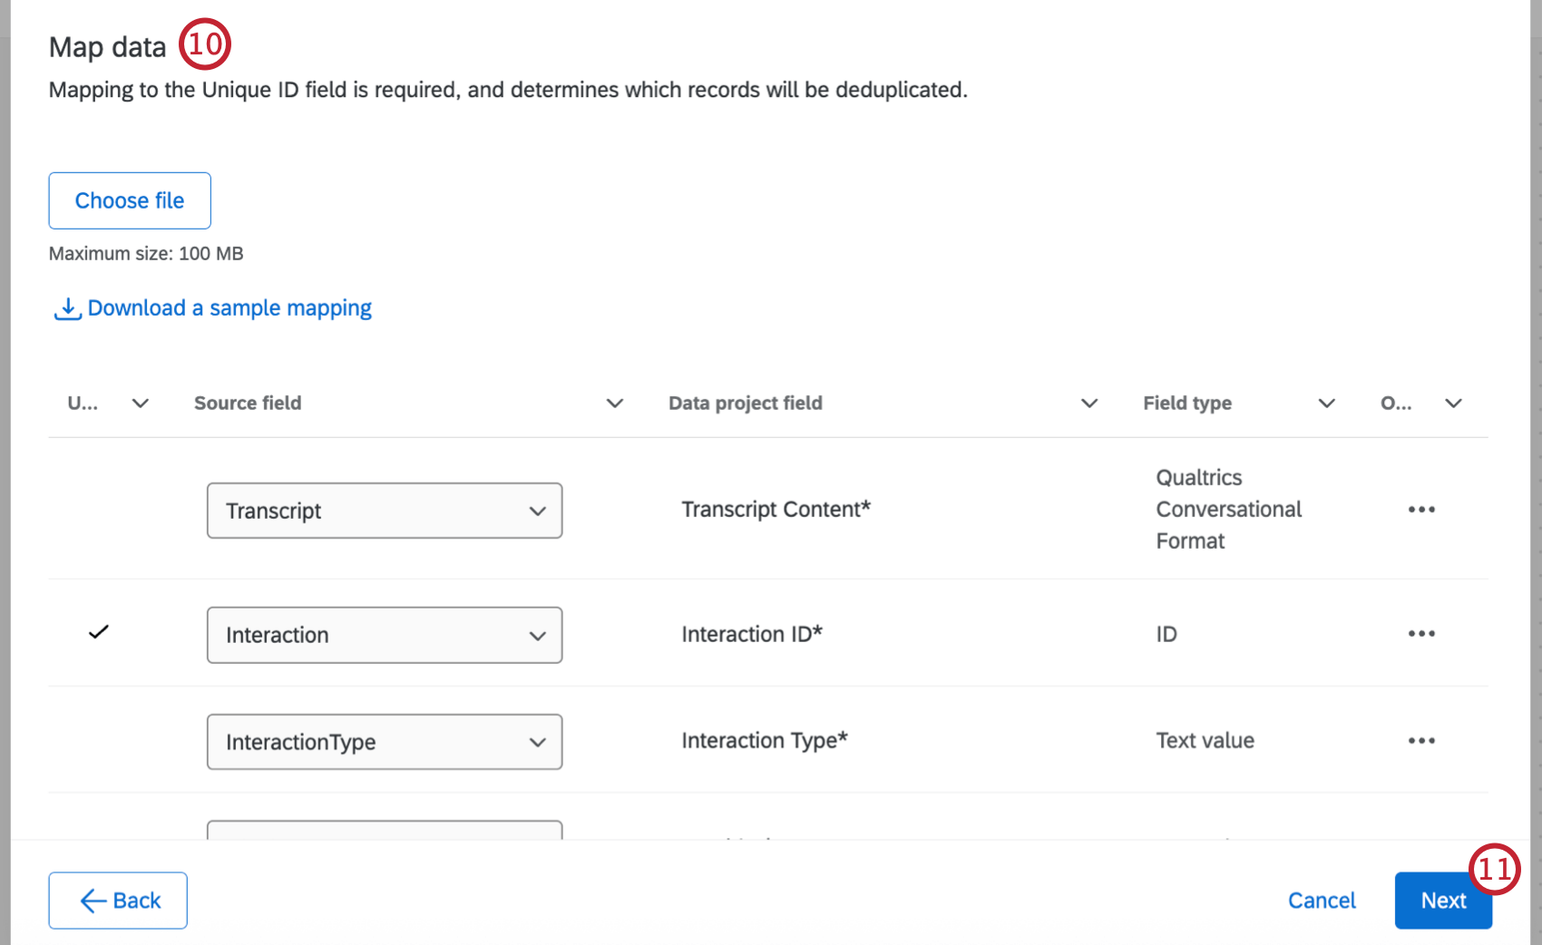Open options menu for Transcript Content row

point(1421,509)
